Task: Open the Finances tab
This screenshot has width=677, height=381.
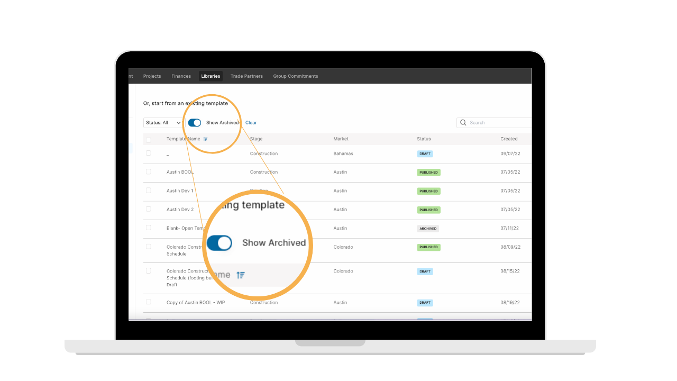Action: pos(181,76)
